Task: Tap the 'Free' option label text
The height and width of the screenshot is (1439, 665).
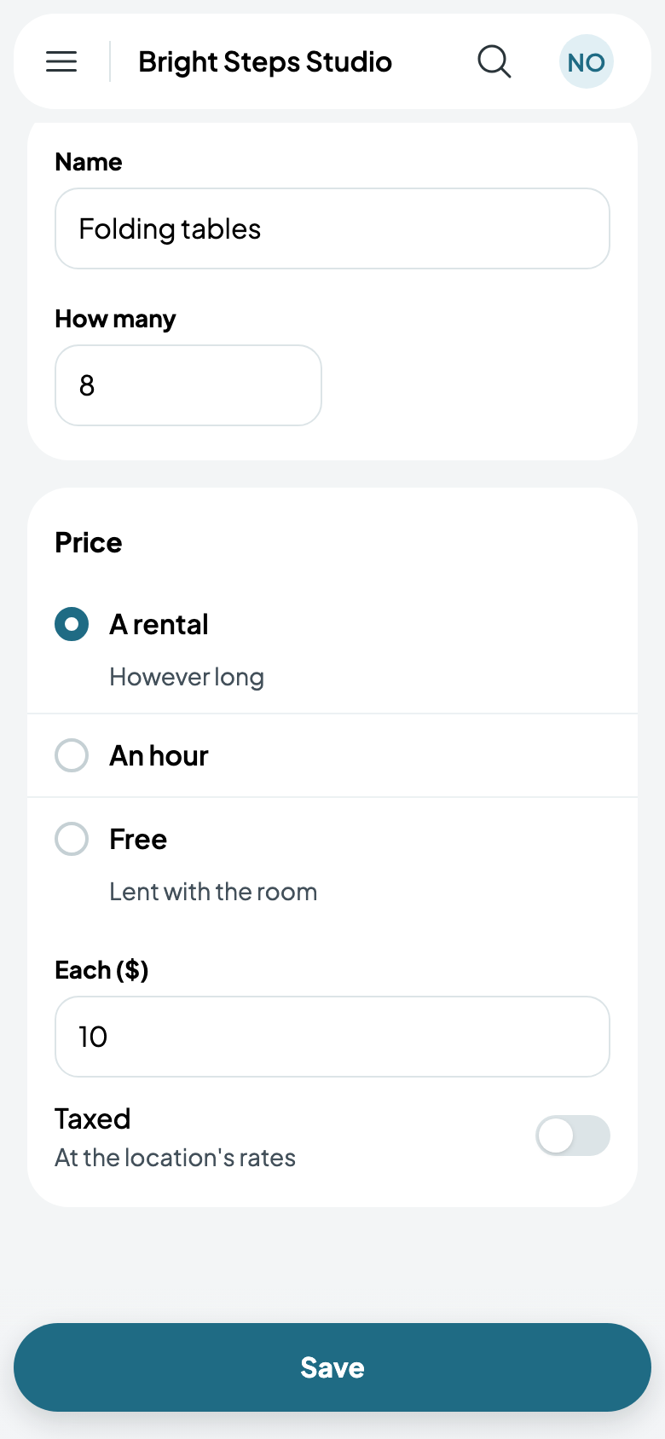Action: pos(138,839)
